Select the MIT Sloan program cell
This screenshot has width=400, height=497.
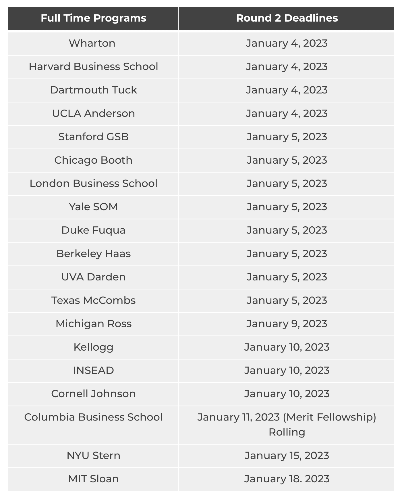click(93, 479)
